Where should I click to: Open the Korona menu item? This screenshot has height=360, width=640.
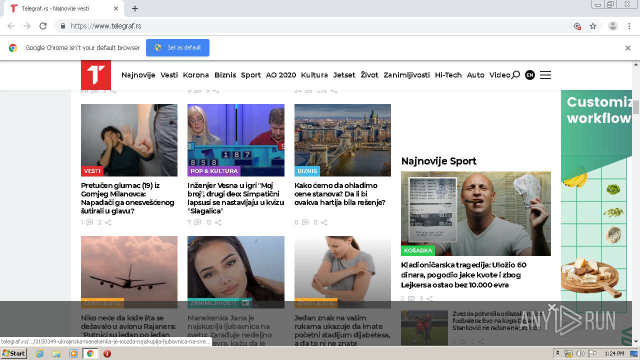196,75
